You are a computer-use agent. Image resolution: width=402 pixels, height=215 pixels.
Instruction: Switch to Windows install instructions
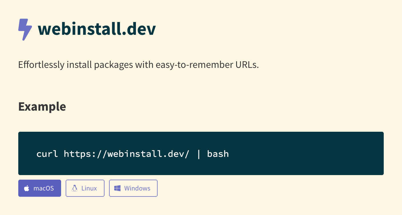click(x=133, y=188)
